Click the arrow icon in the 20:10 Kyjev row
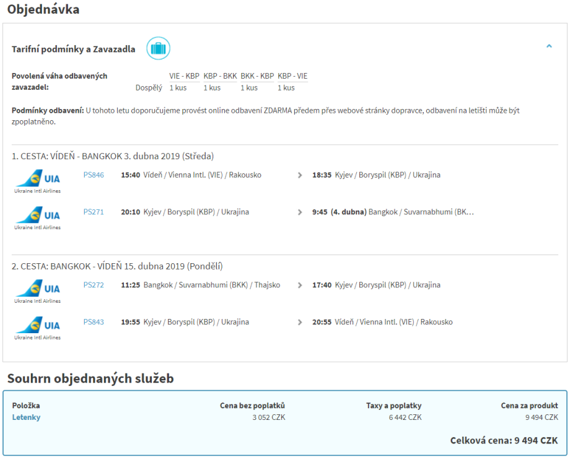Viewport: 570px width, 462px height. pyautogui.click(x=300, y=212)
